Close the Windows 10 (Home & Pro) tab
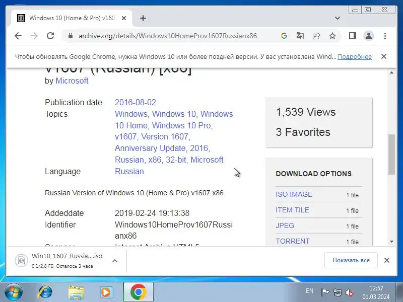This screenshot has width=403, height=302. (124, 18)
